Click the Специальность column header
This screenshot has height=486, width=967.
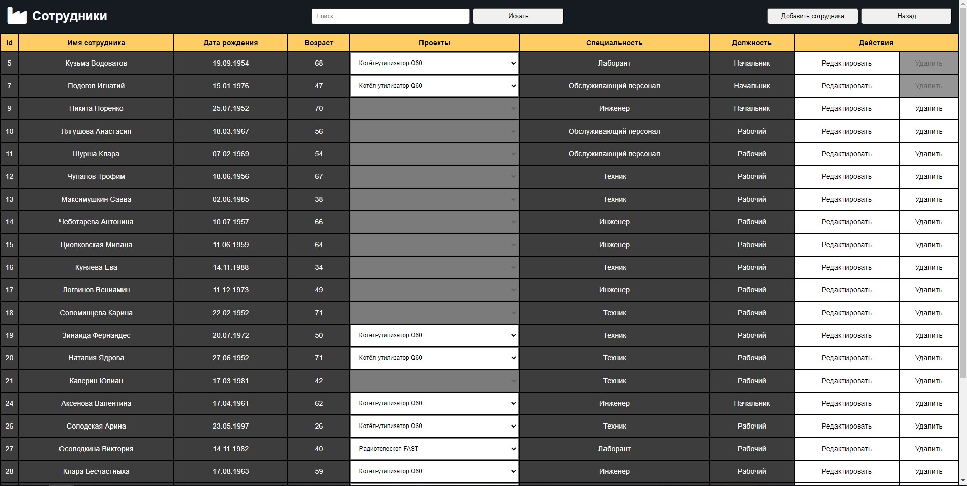pos(614,43)
